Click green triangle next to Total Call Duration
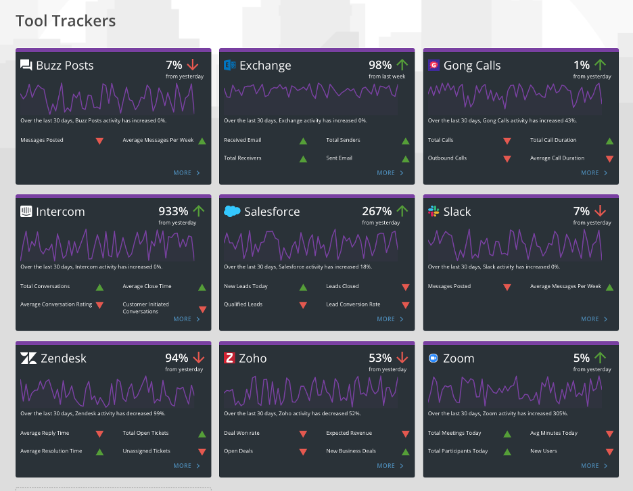This screenshot has height=491, width=633. [x=609, y=141]
